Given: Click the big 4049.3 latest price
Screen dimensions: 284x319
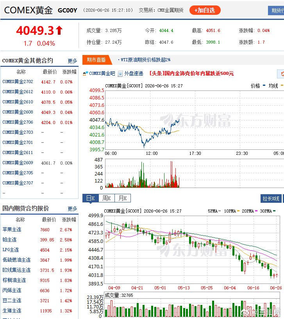Looking at the screenshot, I should (x=35, y=30).
